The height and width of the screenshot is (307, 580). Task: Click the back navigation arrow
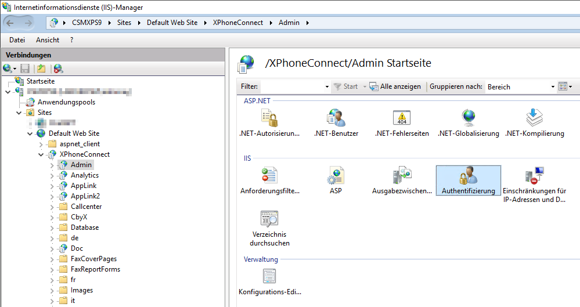click(x=10, y=23)
